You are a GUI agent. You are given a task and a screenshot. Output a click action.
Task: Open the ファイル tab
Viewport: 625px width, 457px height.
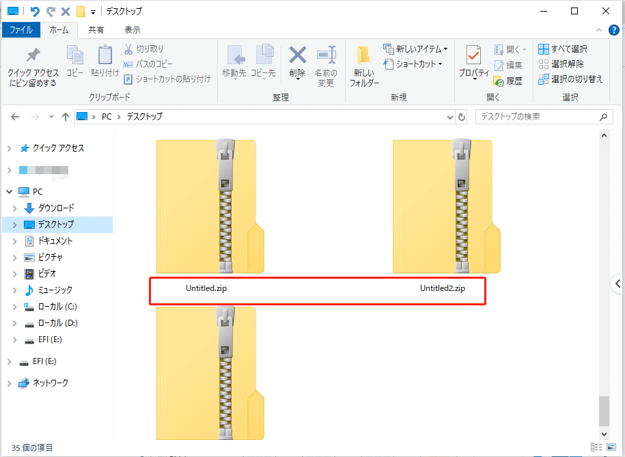tap(21, 30)
